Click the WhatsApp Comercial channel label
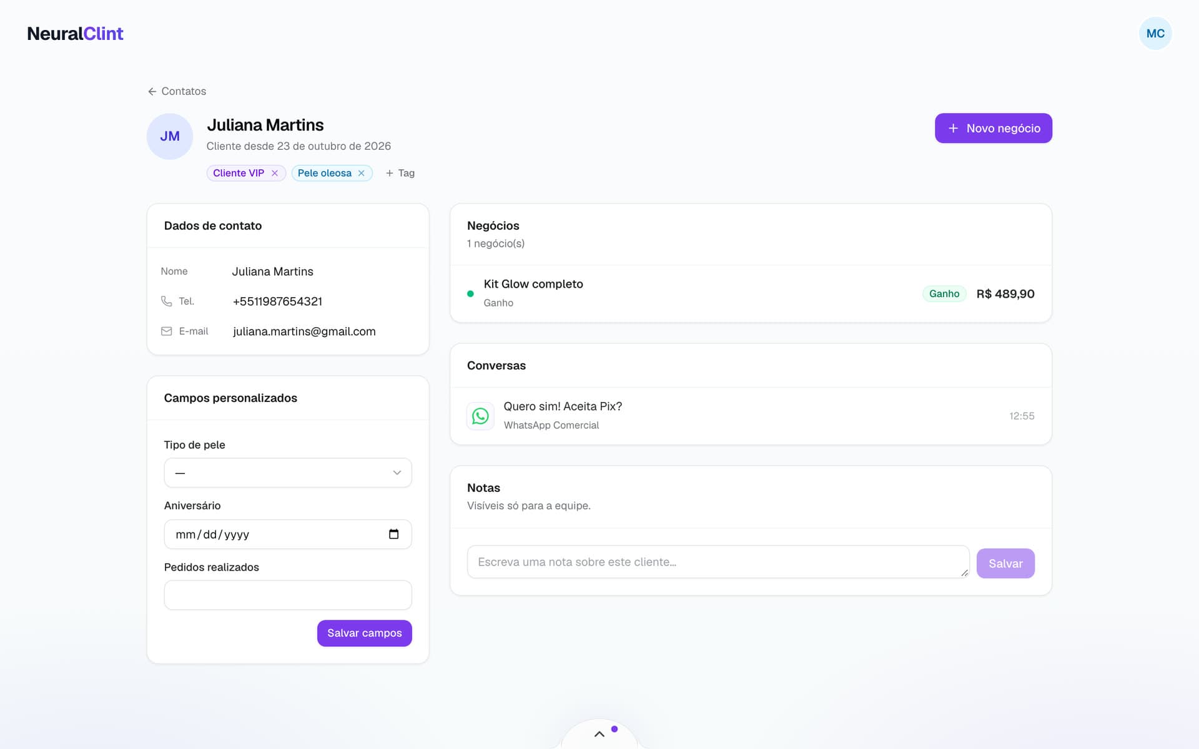The height and width of the screenshot is (749, 1199). [x=551, y=425]
